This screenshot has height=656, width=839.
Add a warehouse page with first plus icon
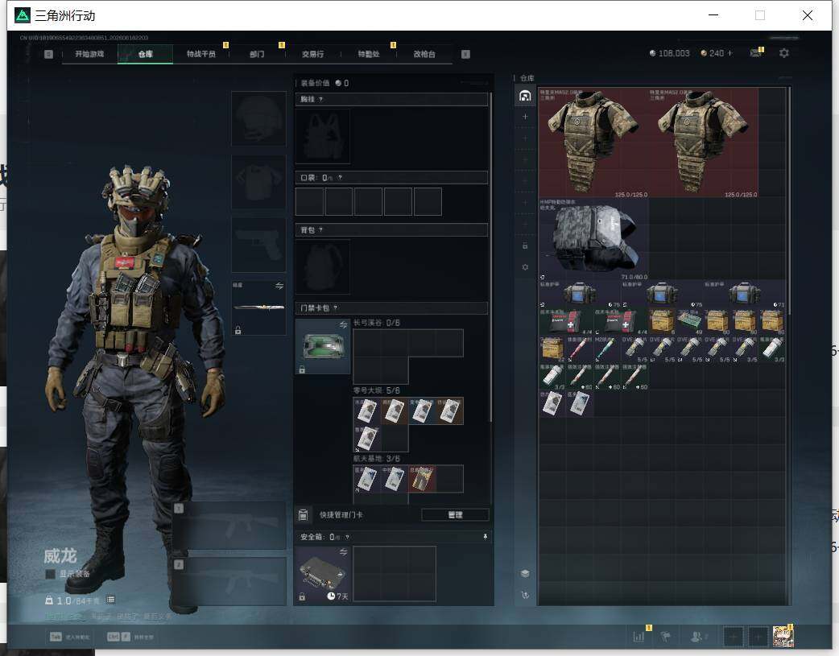coord(525,117)
